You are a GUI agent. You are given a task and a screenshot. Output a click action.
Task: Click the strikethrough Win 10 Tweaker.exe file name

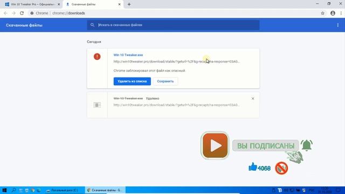coord(128,98)
